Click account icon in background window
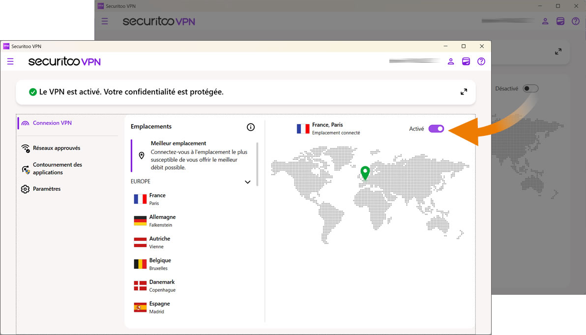This screenshot has width=586, height=335. coord(545,21)
